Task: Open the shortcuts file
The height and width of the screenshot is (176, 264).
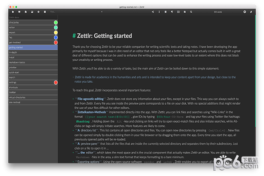Action: tap(33, 88)
